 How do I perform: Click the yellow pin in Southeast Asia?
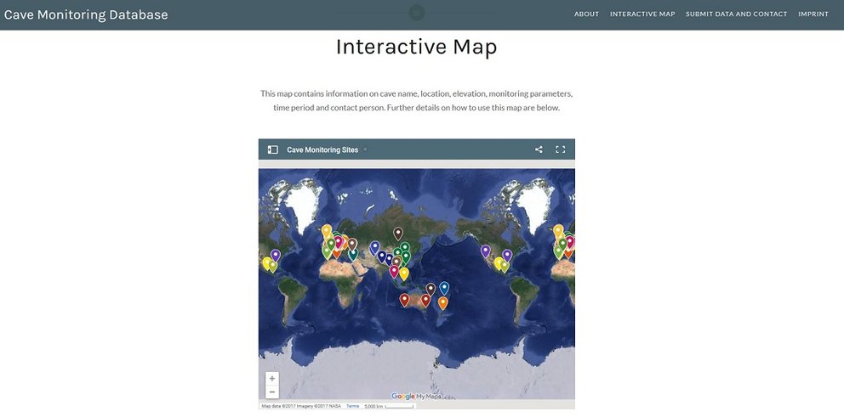pos(403,274)
